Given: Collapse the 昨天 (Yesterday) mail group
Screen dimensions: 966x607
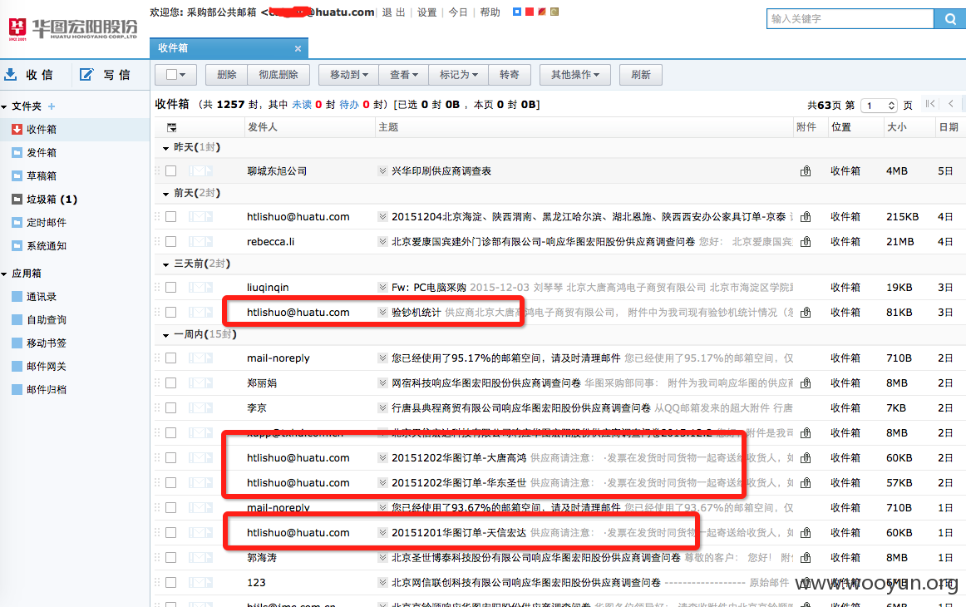Looking at the screenshot, I should pos(165,148).
